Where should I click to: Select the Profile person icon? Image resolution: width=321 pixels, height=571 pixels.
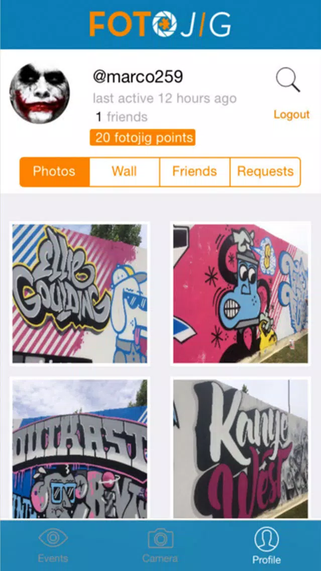point(266,539)
